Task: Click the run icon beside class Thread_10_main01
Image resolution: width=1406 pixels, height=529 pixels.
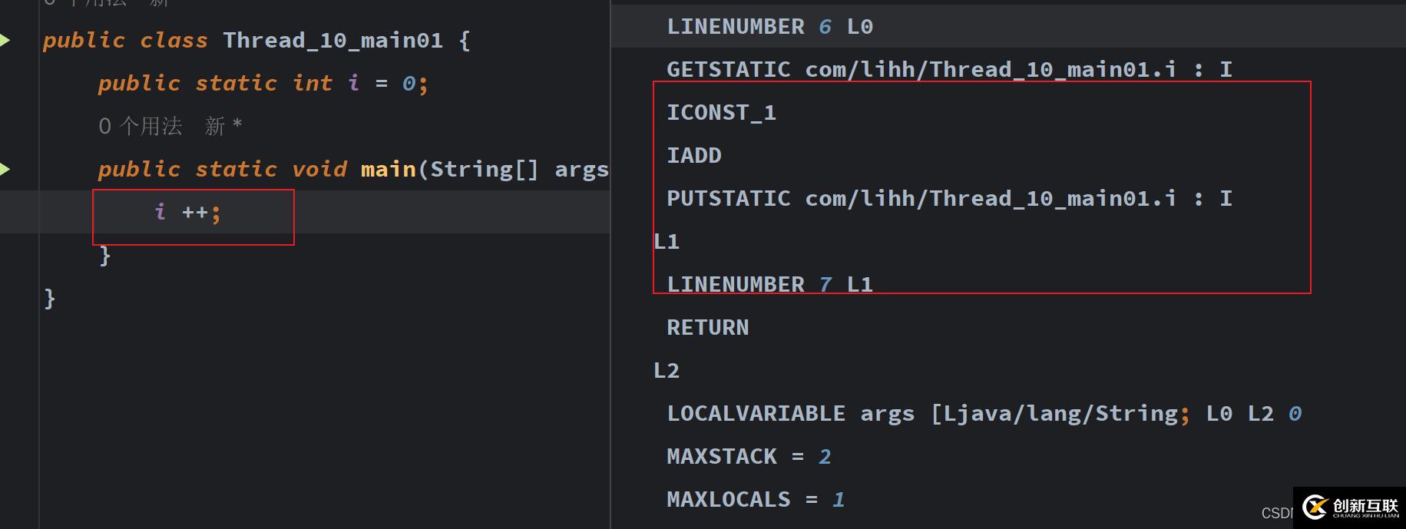Action: point(5,40)
